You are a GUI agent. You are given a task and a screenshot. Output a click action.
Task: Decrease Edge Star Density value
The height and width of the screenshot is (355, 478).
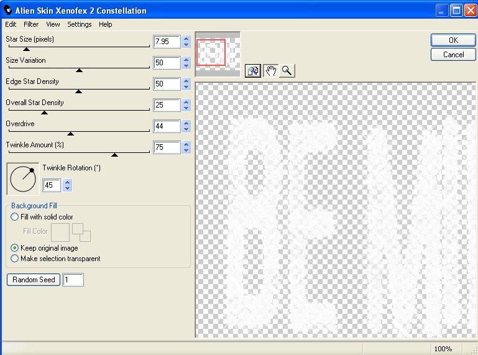(186, 87)
